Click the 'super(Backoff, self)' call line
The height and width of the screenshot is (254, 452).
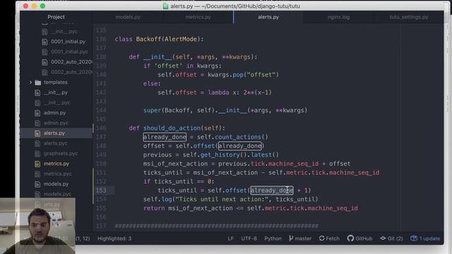[x=225, y=110]
